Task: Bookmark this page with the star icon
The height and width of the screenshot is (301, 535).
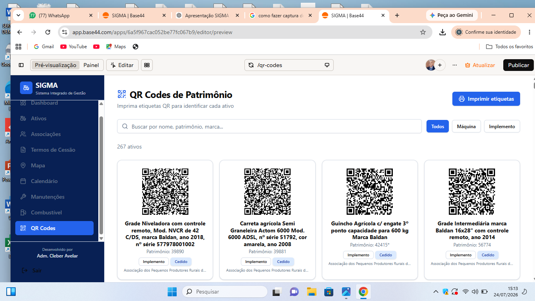Action: pos(423,32)
